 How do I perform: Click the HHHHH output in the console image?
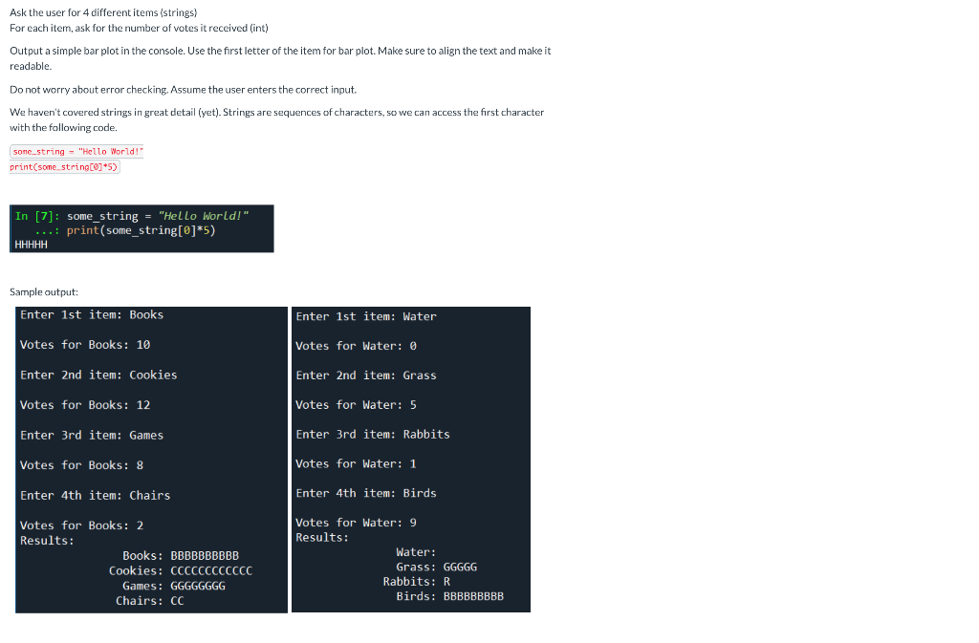coord(32,245)
